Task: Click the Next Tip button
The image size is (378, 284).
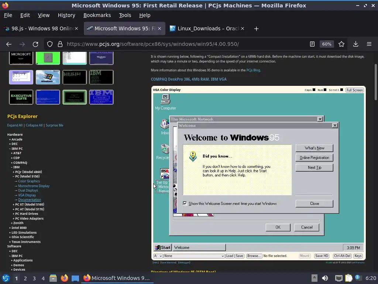Action: [x=315, y=168]
